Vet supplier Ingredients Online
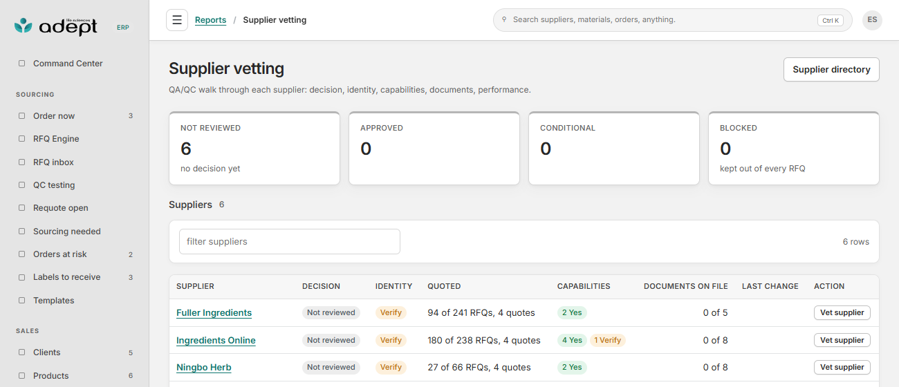The height and width of the screenshot is (387, 899). (x=842, y=340)
